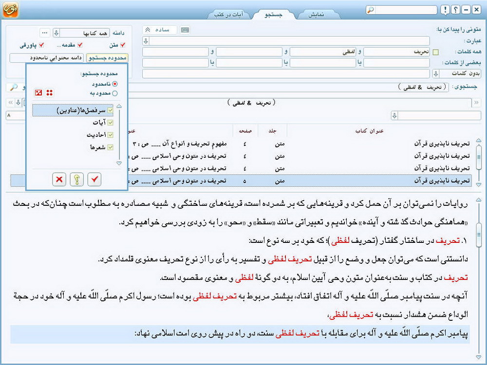
Task: Click the down arrow of the text pane scrollbar
Action: click(x=479, y=358)
